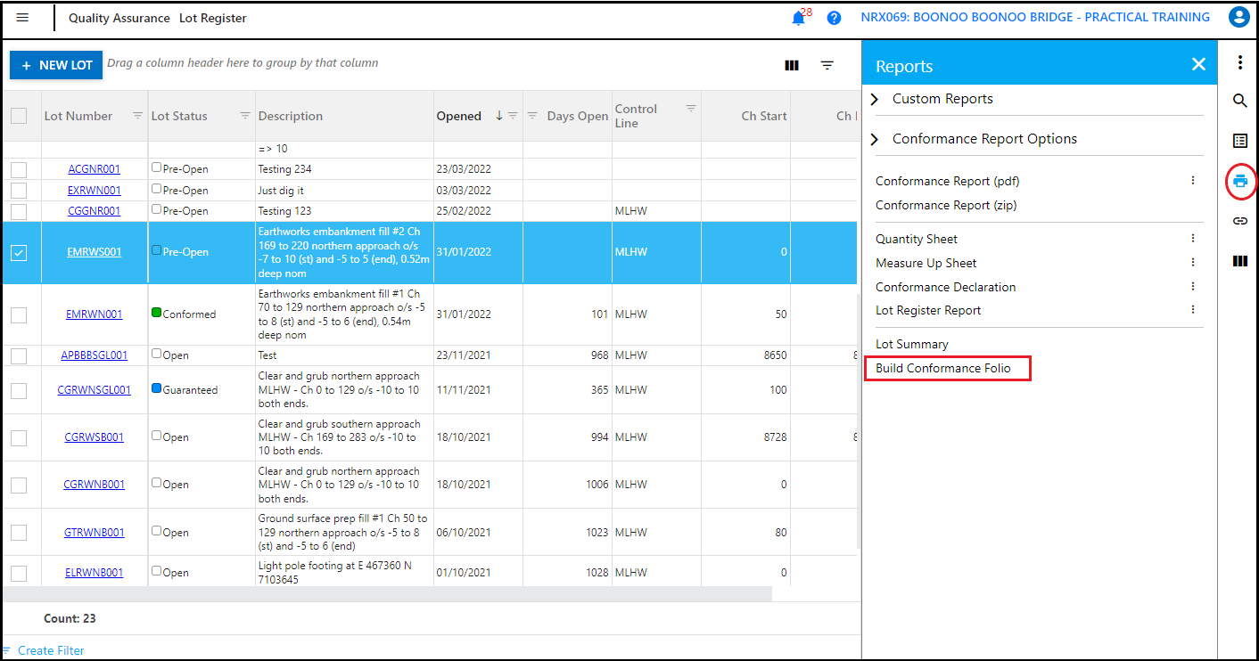This screenshot has width=1259, height=661.
Task: Check the ELRWNB001 row checkbox
Action: pos(19,574)
